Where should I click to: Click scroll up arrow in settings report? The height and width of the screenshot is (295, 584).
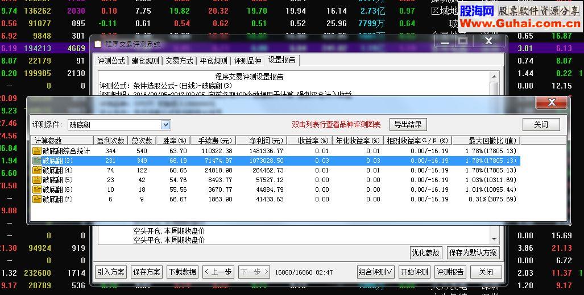click(x=494, y=77)
